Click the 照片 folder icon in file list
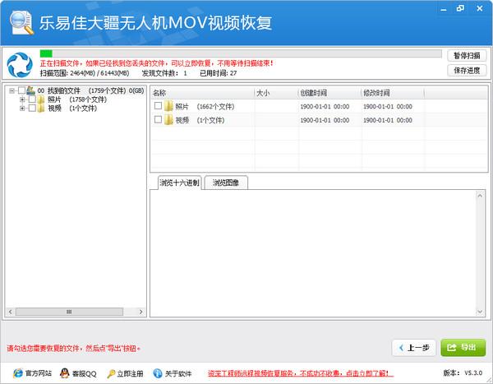The height and width of the screenshot is (384, 493). (x=168, y=106)
